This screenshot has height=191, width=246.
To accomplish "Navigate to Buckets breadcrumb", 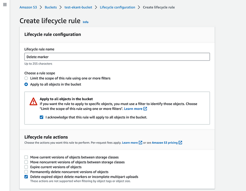I will coord(51,7).
